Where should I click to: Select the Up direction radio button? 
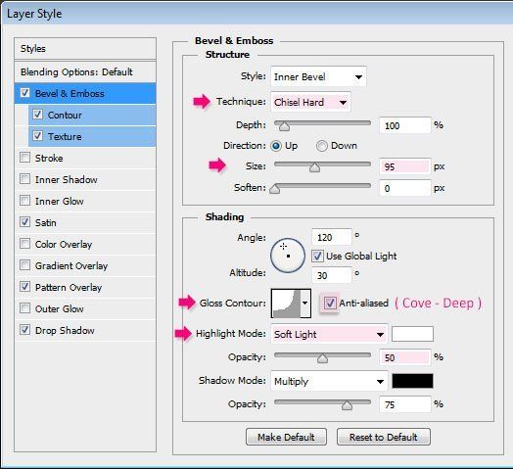(276, 146)
